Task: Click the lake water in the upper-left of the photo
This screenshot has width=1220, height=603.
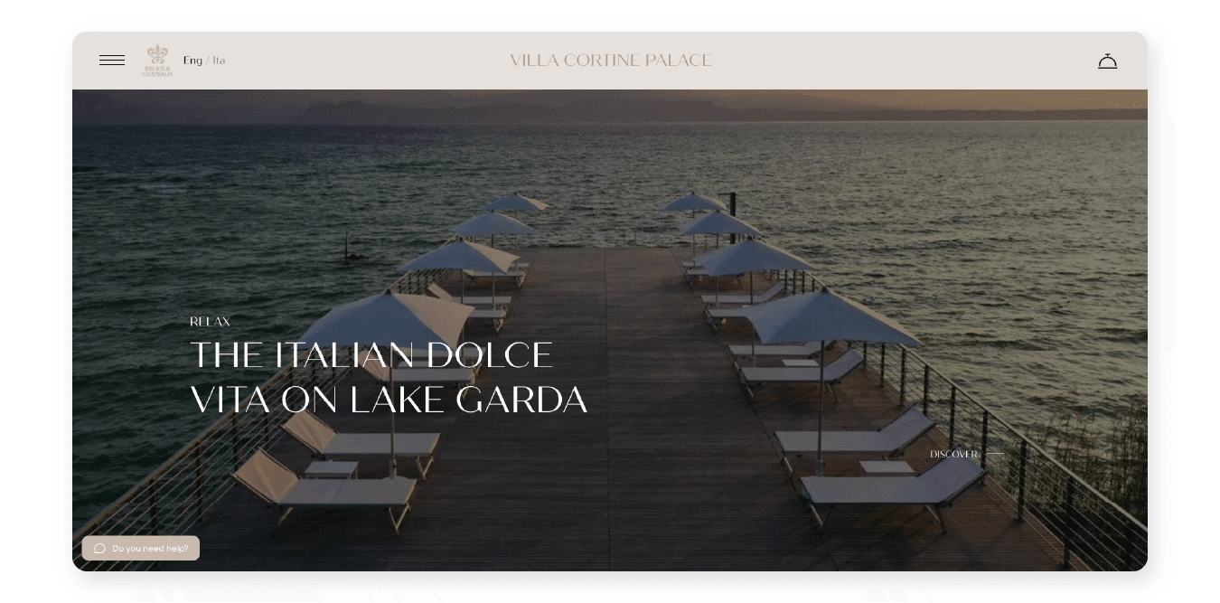Action: [x=226, y=181]
